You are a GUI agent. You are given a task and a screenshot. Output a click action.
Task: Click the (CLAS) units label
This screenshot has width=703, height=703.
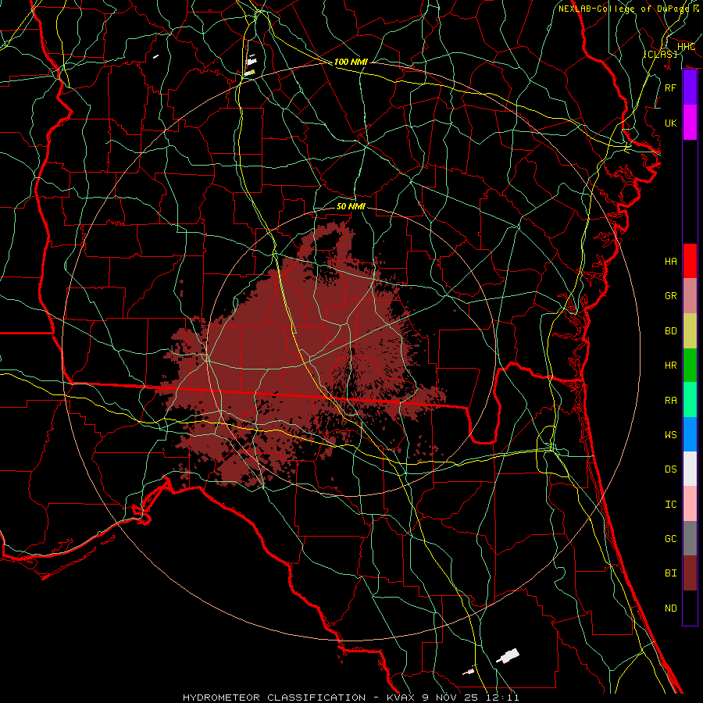click(x=660, y=54)
